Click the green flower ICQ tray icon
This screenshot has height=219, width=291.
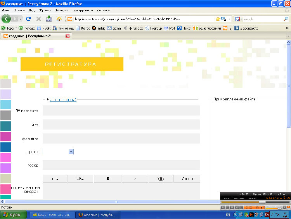pyautogui.click(x=246, y=215)
